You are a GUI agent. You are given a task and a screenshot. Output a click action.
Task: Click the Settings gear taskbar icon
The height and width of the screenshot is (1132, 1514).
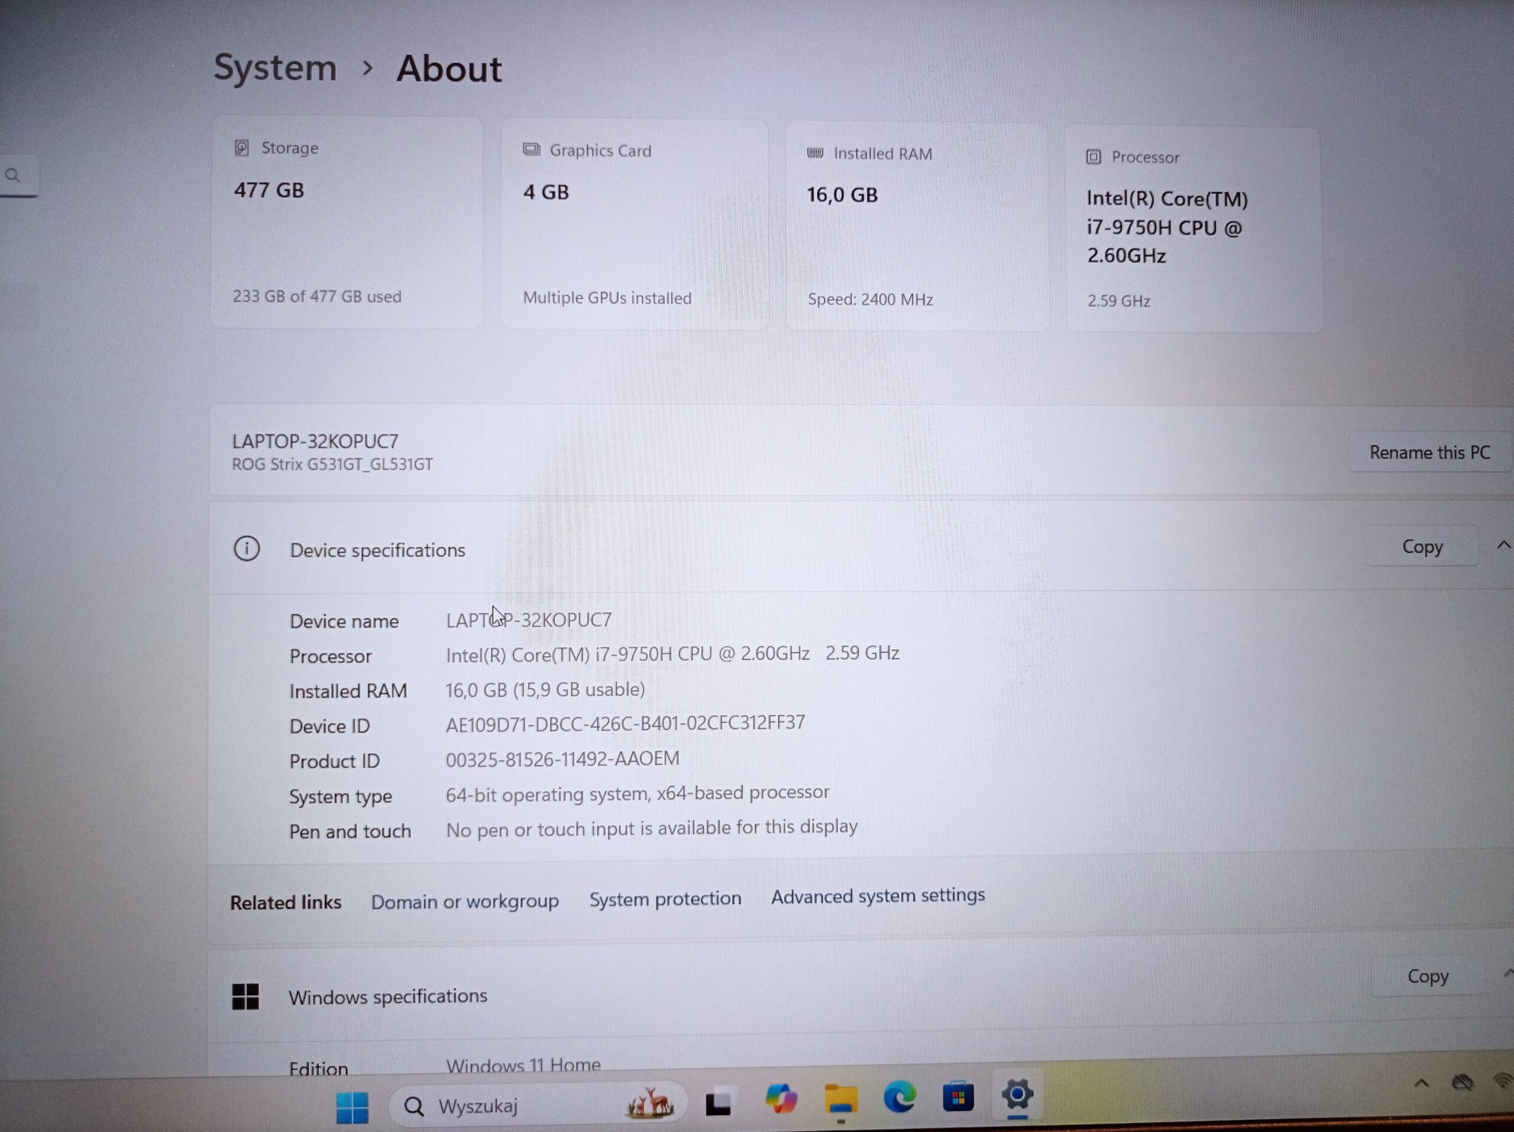click(1017, 1094)
